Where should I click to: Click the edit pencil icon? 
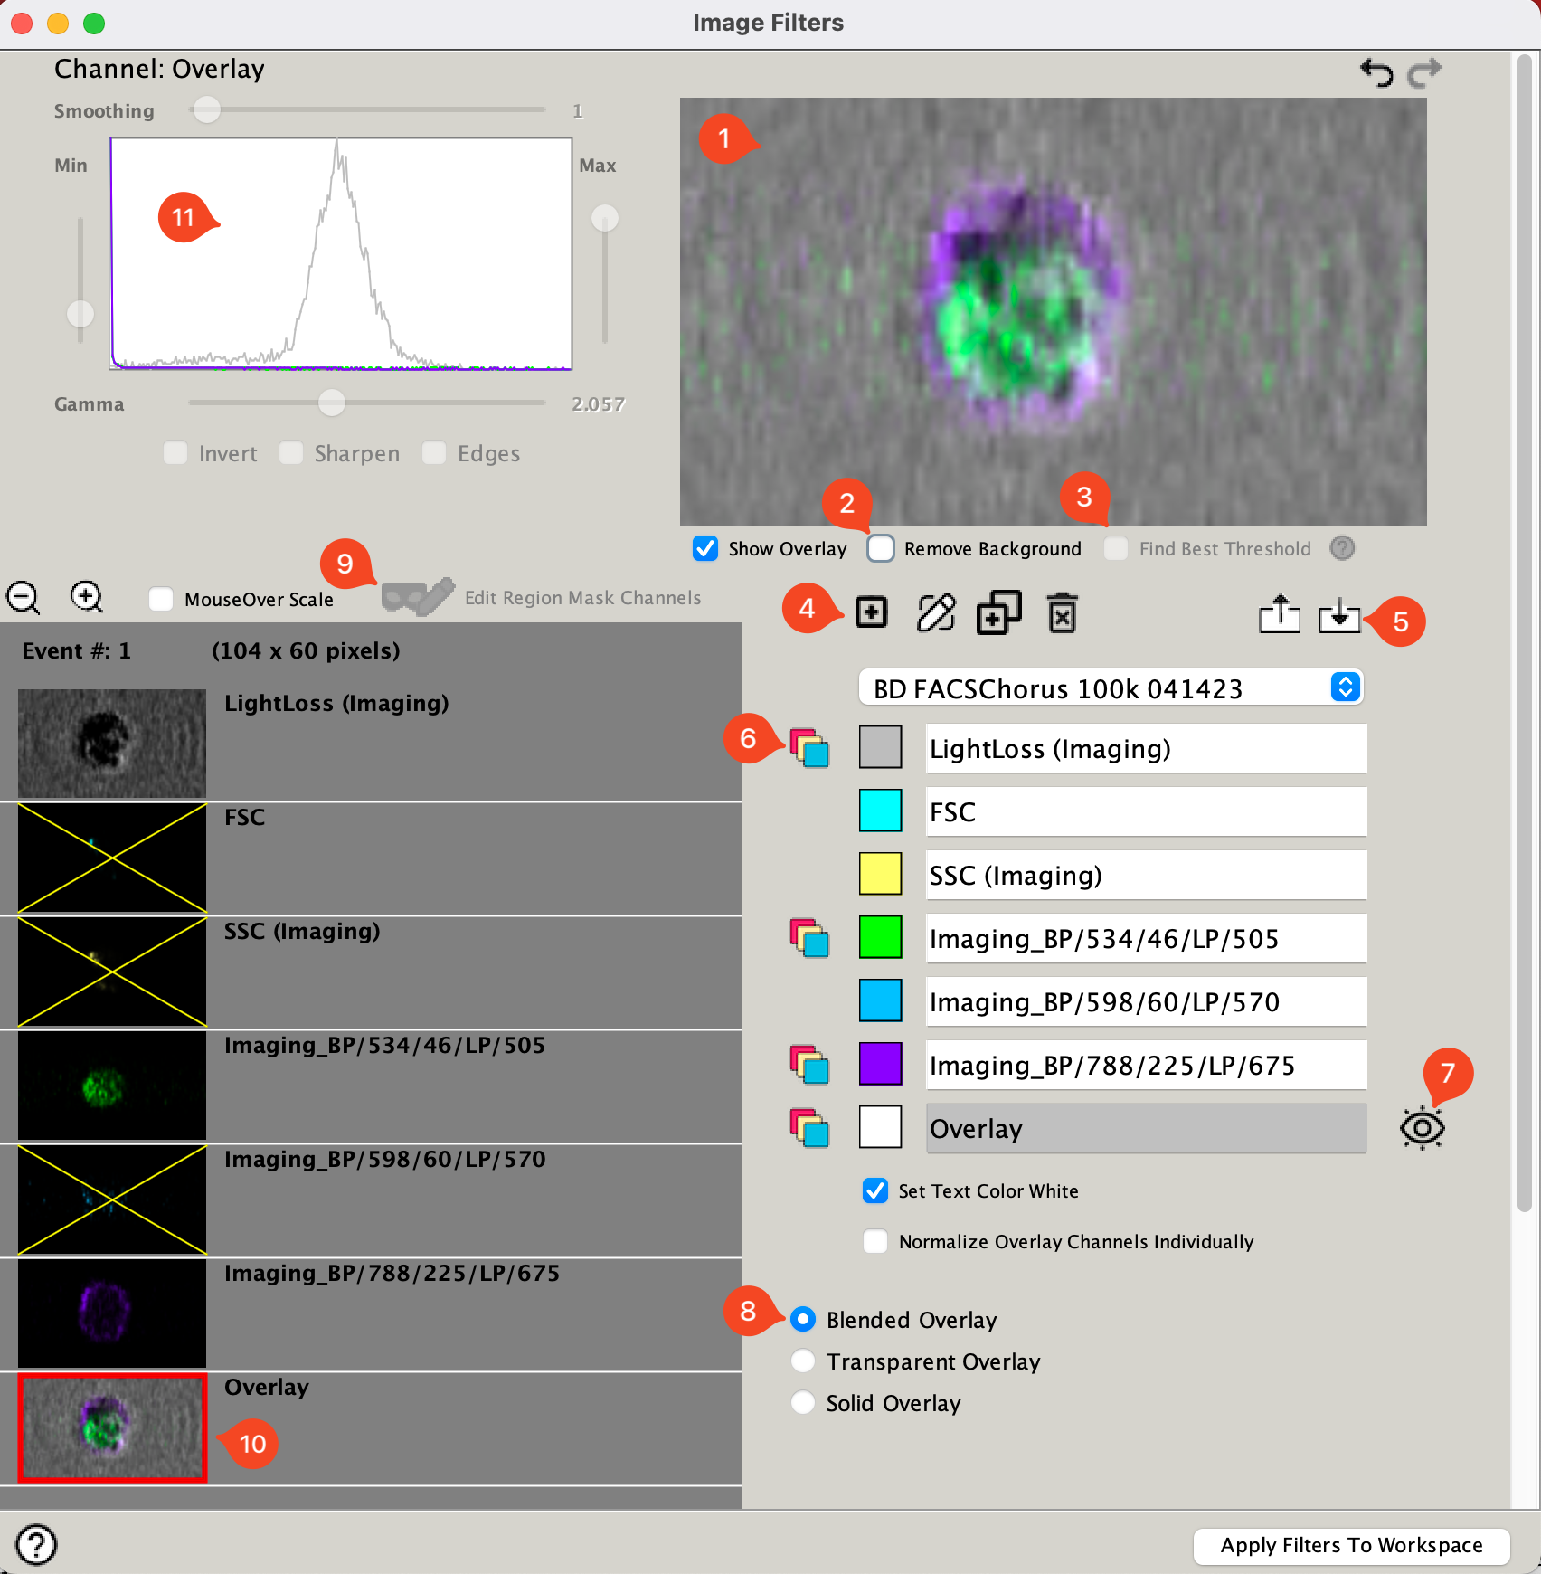pos(936,613)
